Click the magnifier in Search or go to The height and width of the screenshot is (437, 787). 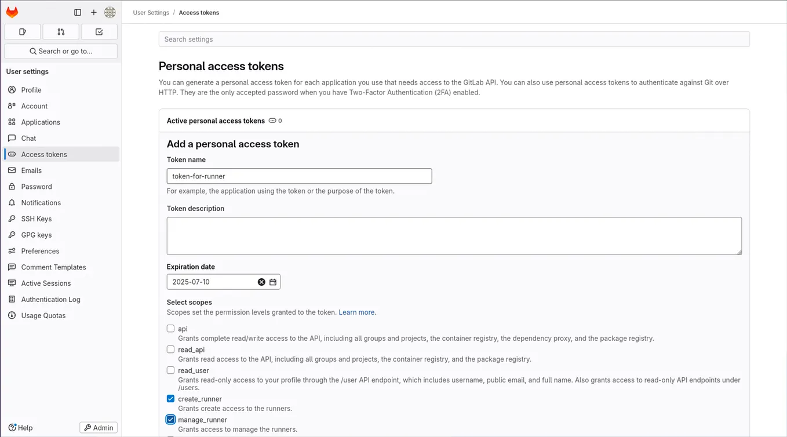[x=34, y=51]
